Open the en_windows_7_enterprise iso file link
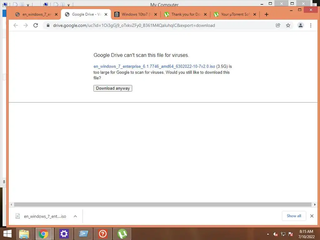This screenshot has width=320, height=240. [x=154, y=66]
